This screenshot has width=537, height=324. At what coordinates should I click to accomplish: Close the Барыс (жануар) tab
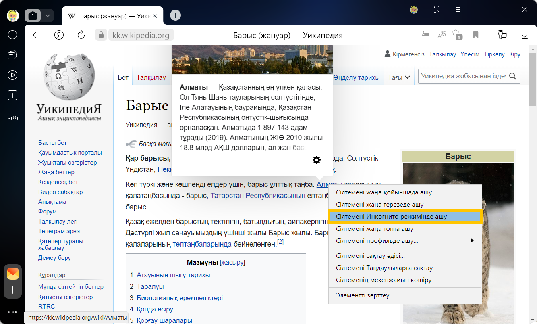155,16
